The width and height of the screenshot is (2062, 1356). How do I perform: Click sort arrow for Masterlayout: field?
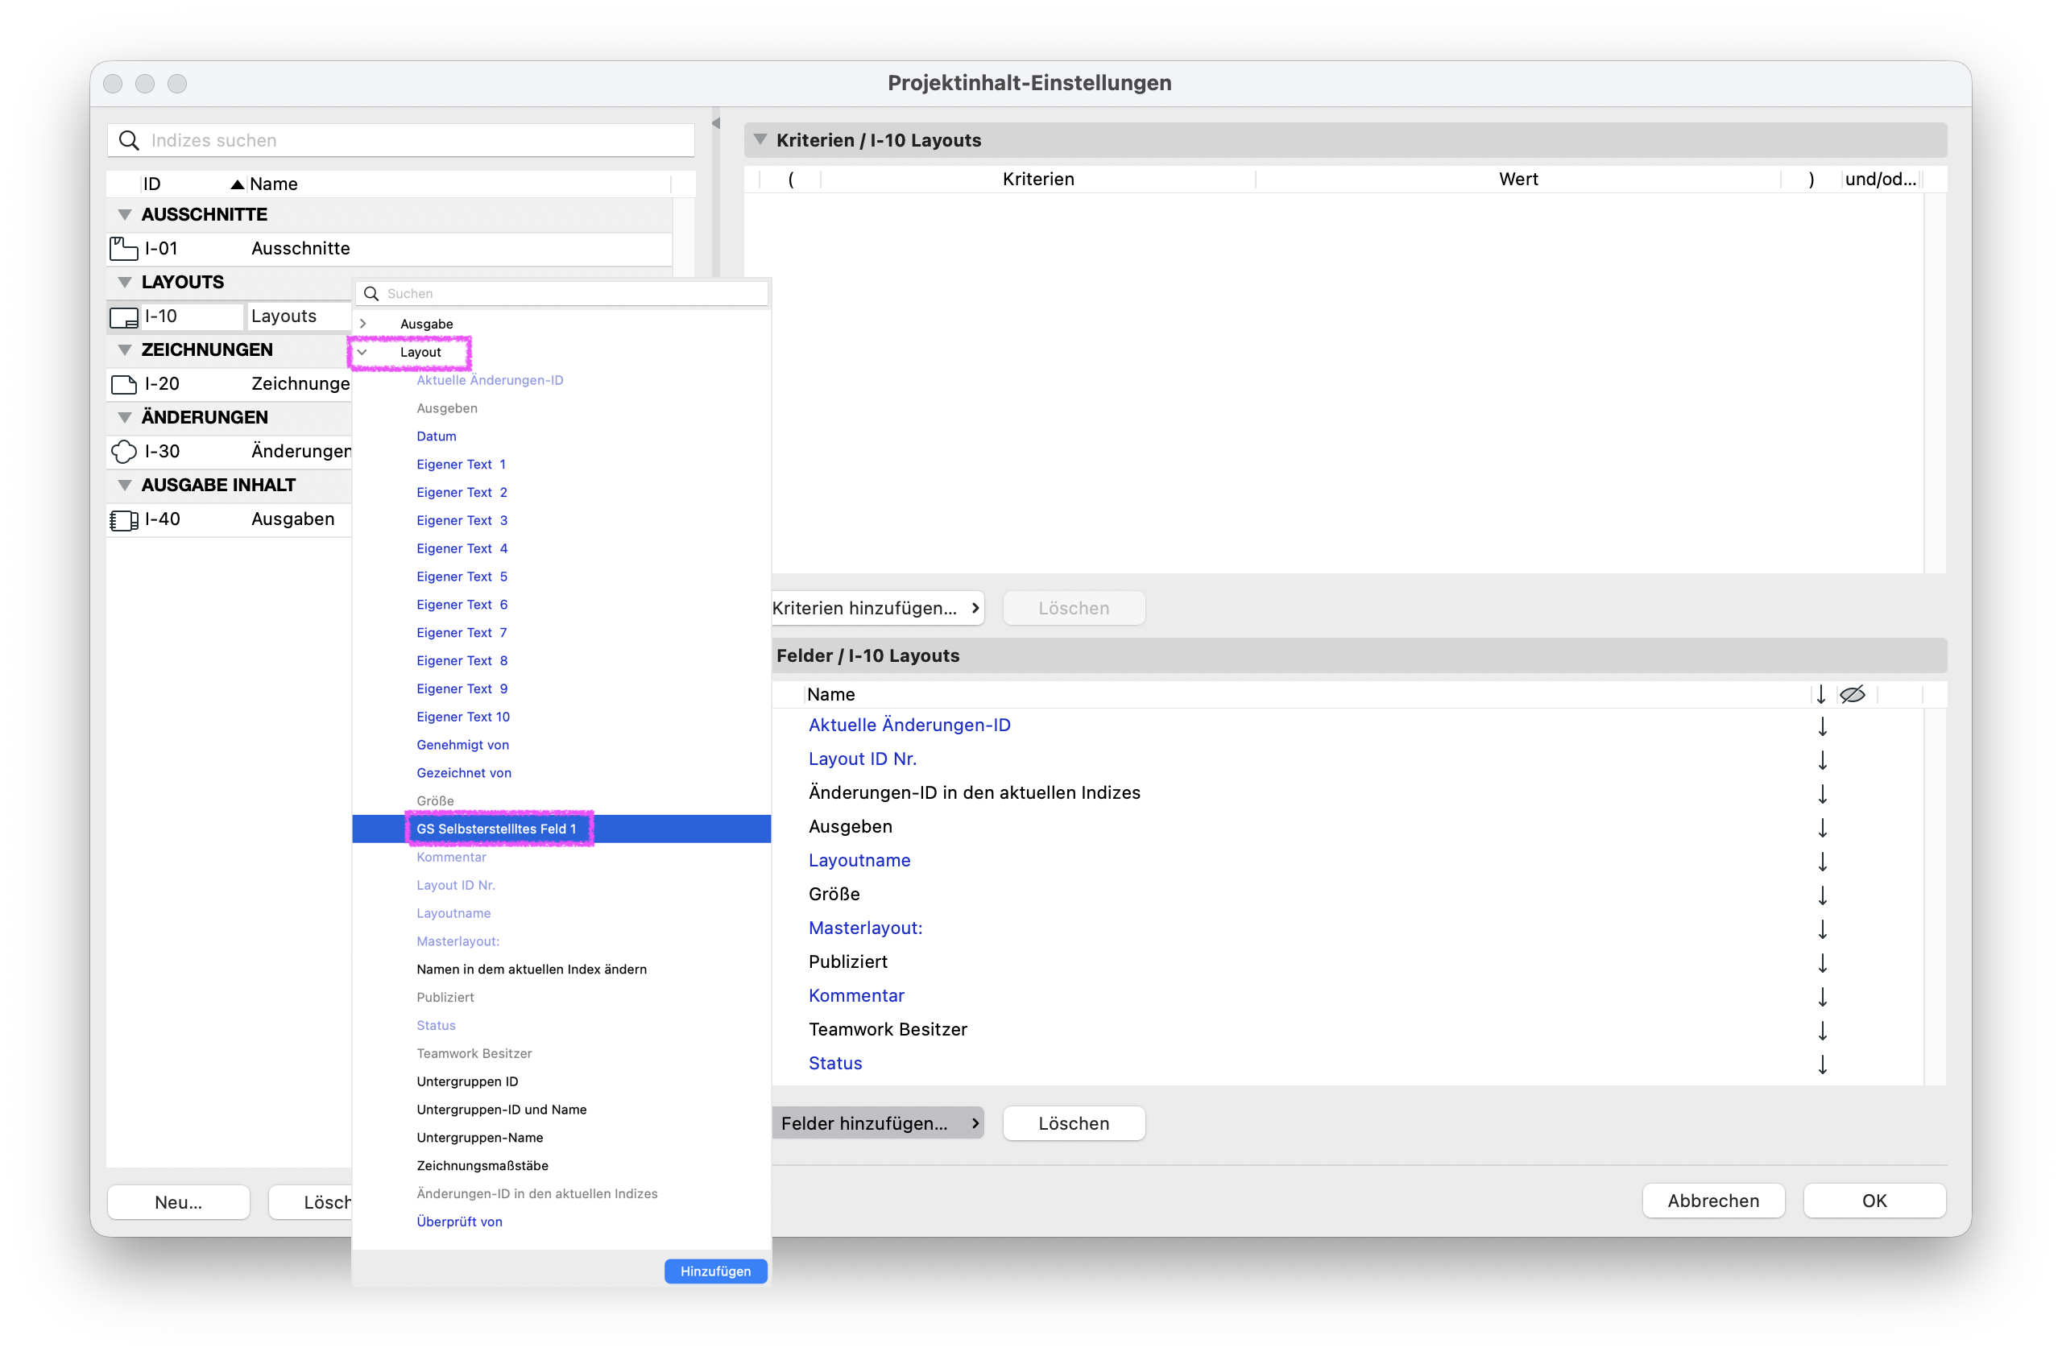(1822, 928)
